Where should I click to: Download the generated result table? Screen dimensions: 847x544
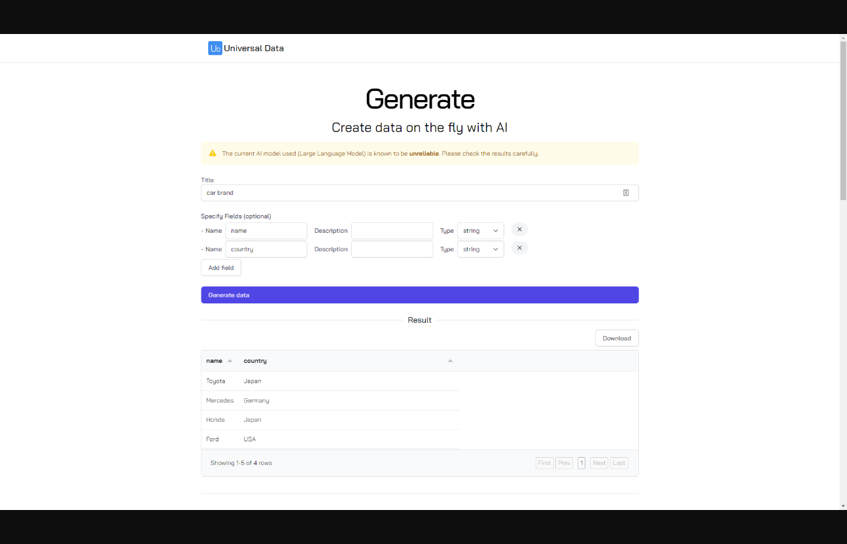point(616,338)
